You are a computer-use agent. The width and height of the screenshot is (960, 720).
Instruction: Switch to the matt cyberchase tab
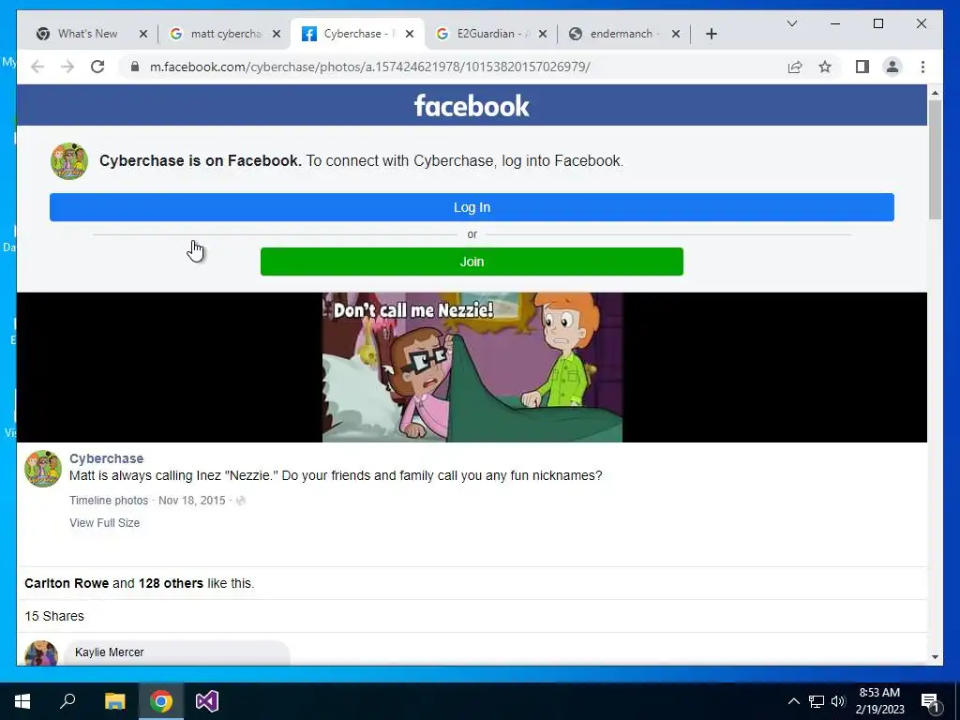[225, 34]
